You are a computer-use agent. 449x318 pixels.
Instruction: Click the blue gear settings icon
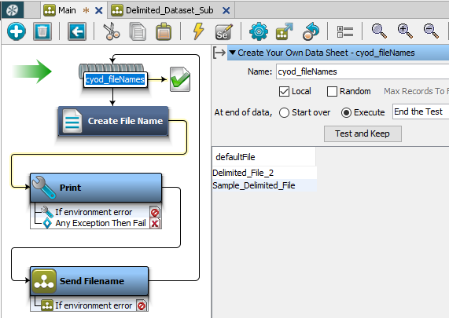tap(259, 31)
